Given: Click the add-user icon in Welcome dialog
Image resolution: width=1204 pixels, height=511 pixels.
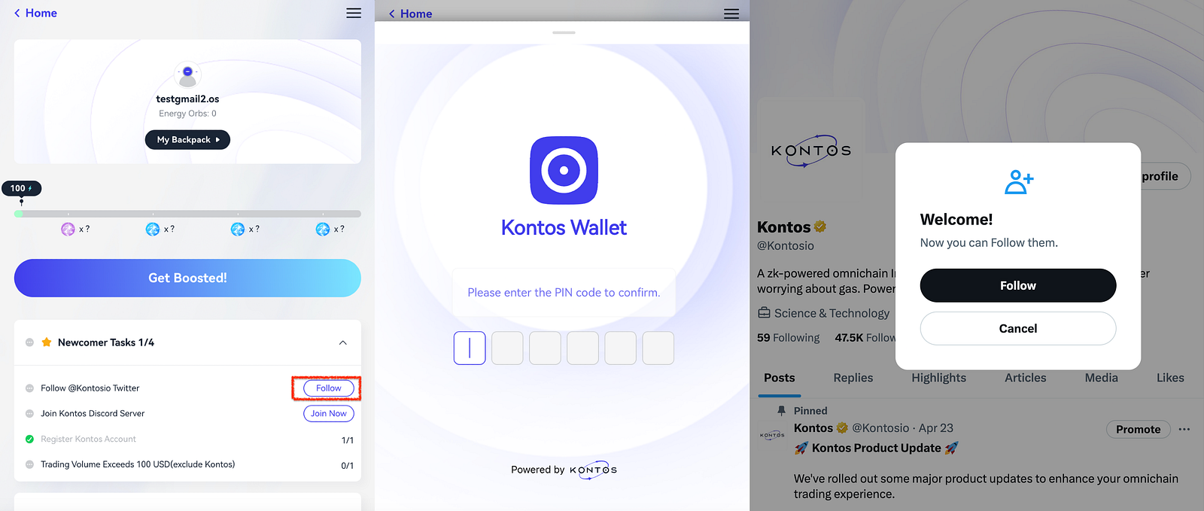Looking at the screenshot, I should [1018, 182].
